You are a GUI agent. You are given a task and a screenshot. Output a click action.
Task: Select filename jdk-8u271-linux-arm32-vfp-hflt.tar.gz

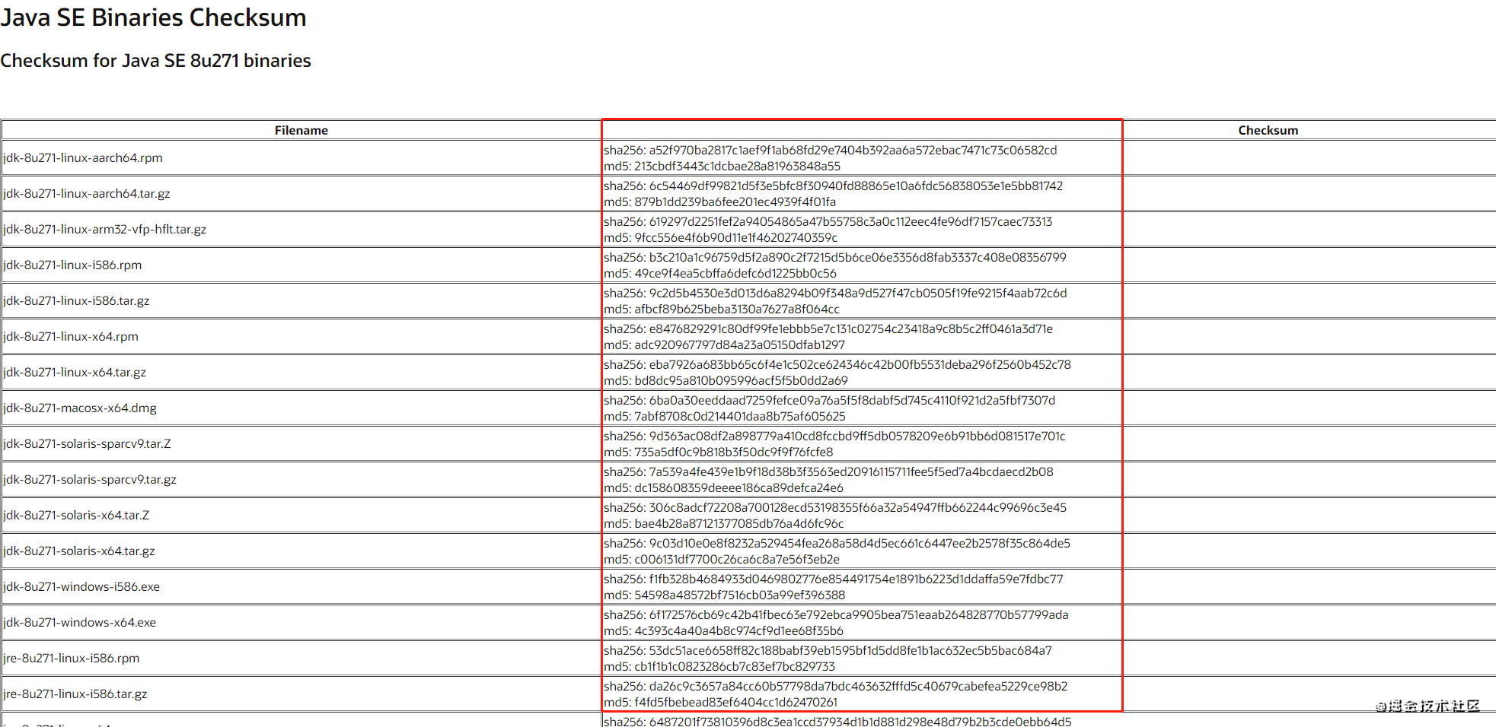pyautogui.click(x=105, y=230)
